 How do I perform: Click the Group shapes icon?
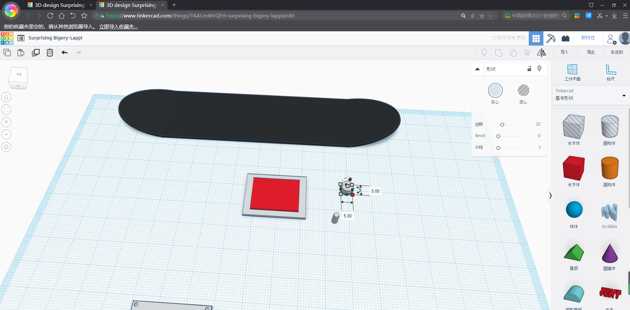click(499, 53)
